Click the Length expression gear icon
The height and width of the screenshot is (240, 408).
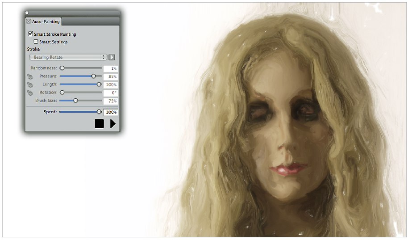(30, 84)
